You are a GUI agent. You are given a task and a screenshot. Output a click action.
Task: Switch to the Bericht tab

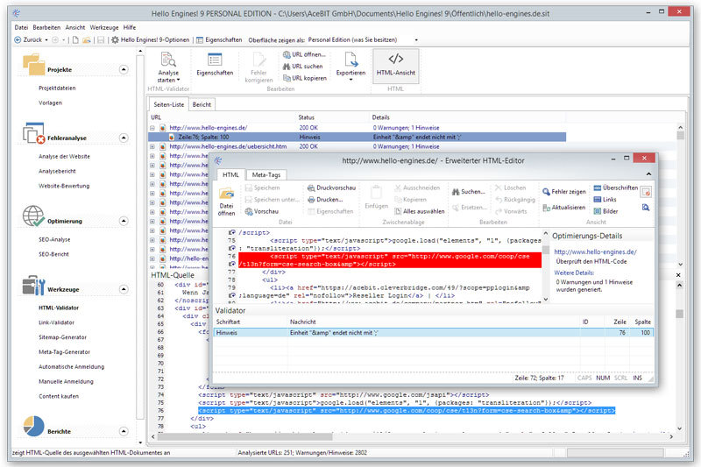(x=202, y=104)
